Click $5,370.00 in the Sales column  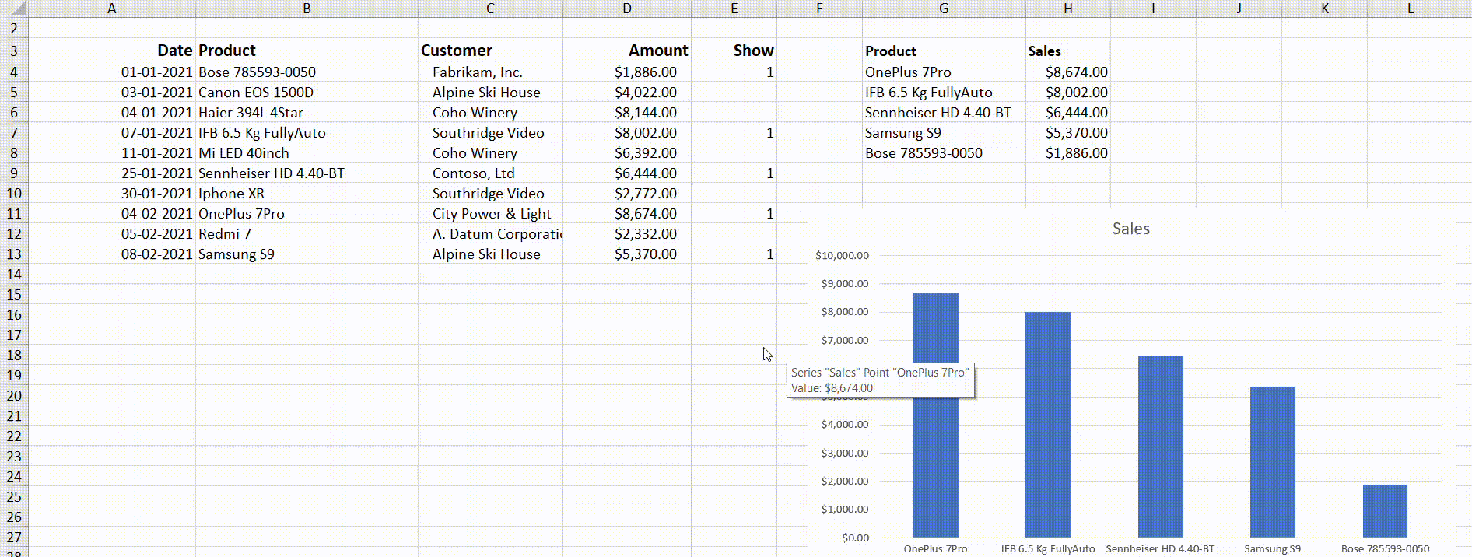(1068, 133)
